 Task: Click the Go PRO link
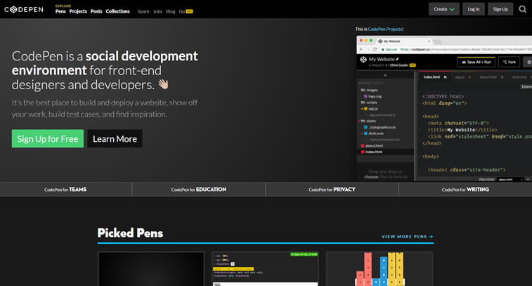tap(186, 11)
